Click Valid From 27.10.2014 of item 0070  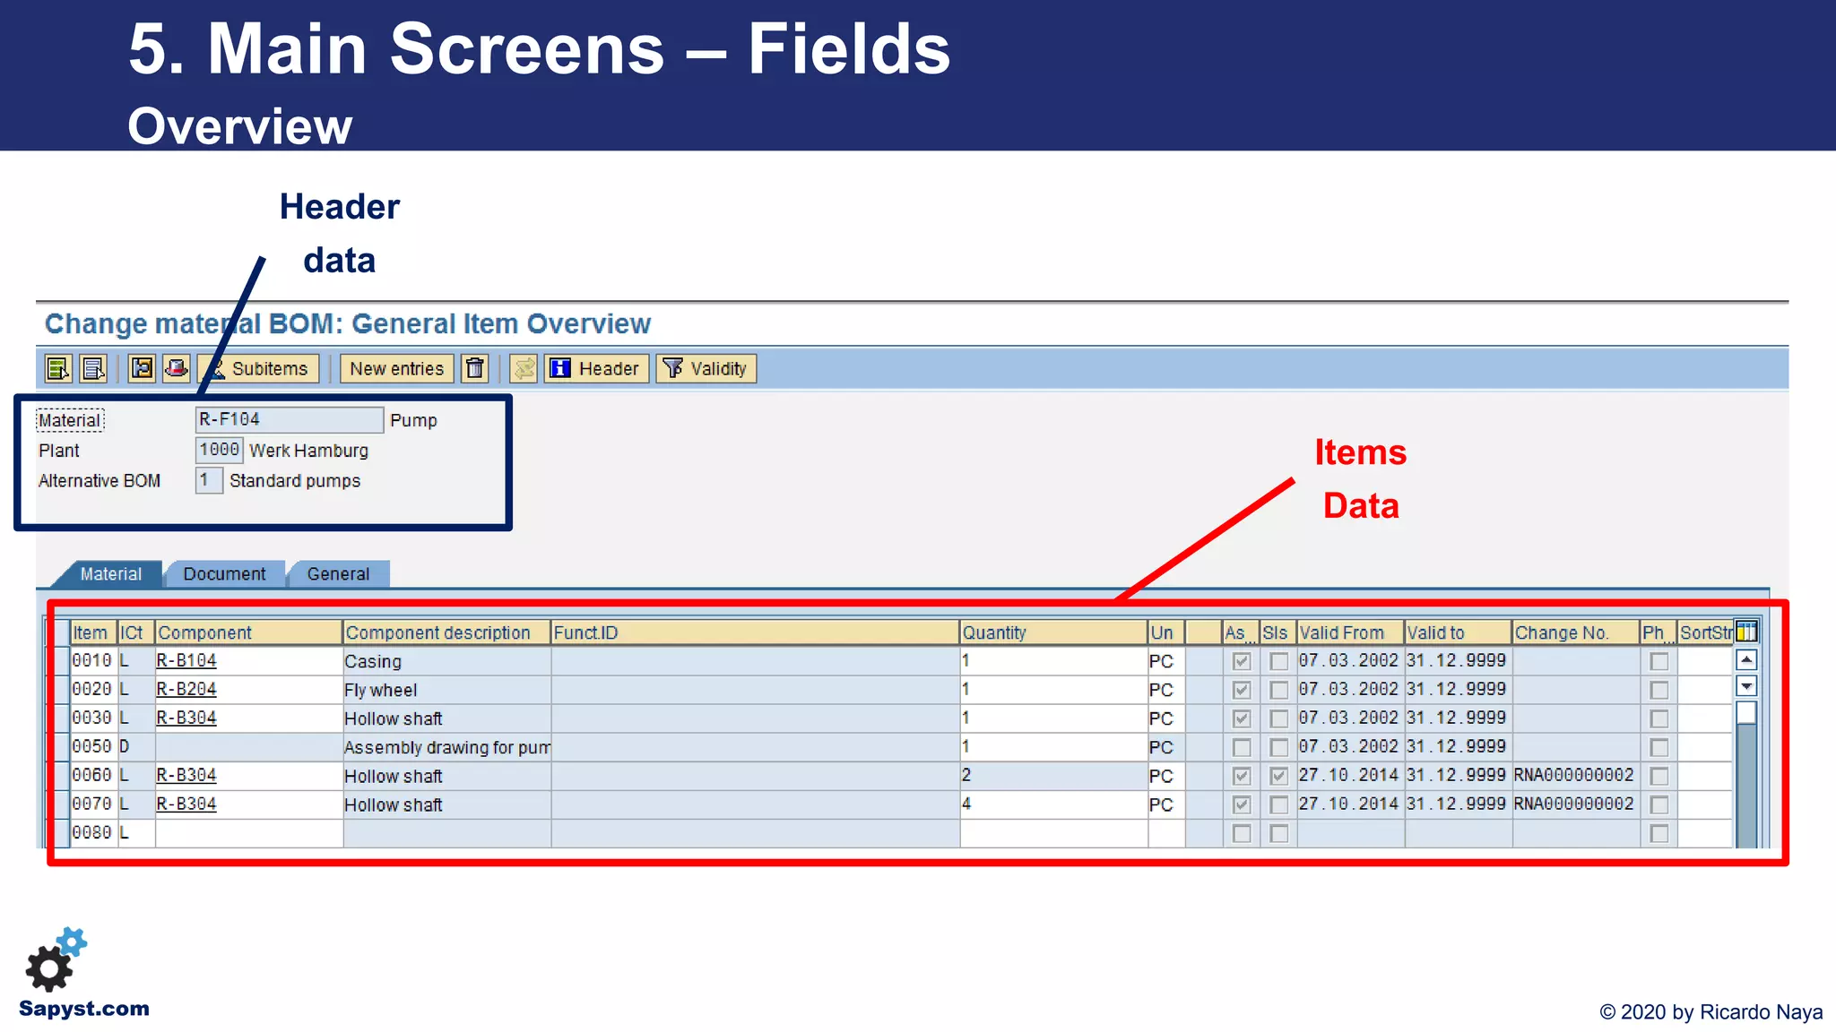pos(1349,804)
